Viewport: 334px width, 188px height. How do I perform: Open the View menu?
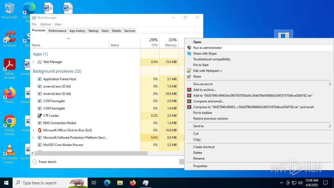tap(58, 24)
